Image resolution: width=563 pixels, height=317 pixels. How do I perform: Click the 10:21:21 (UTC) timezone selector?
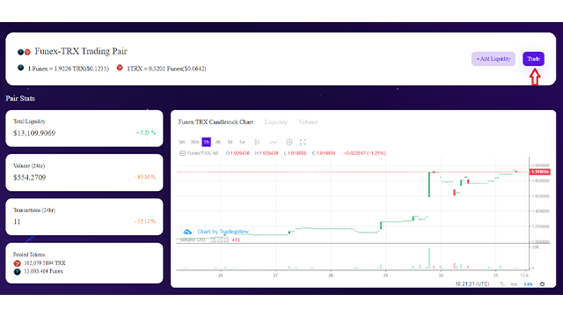point(472,284)
